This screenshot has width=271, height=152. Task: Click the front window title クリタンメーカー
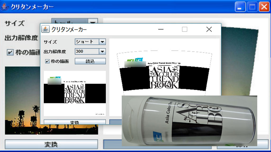coord(69,30)
